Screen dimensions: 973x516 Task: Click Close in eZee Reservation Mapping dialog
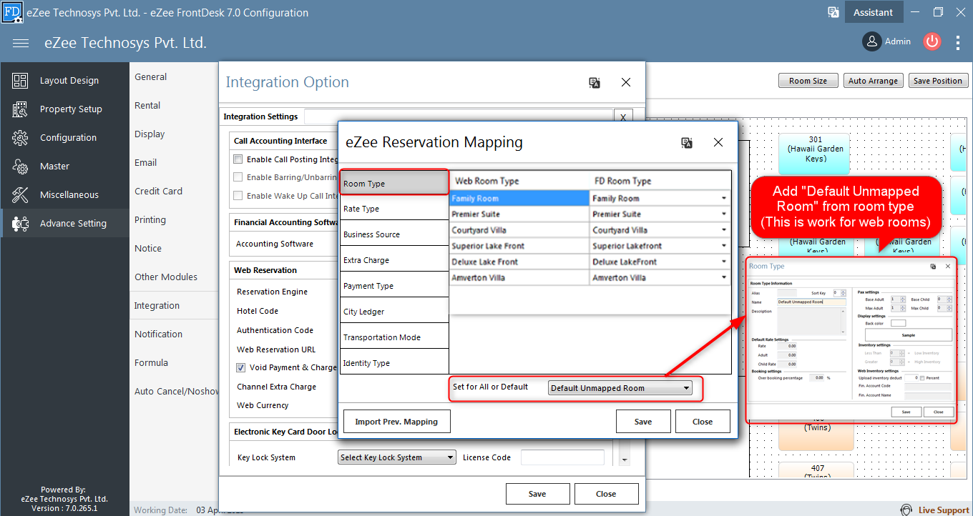pos(703,422)
